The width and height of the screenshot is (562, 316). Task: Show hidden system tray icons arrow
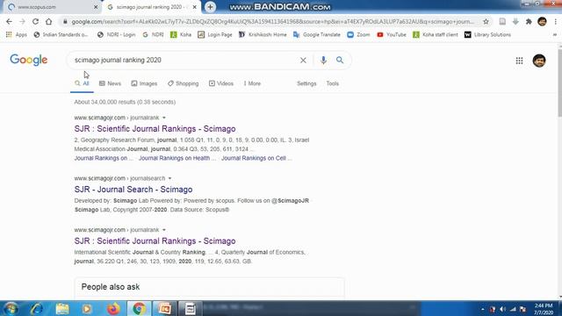(x=482, y=309)
